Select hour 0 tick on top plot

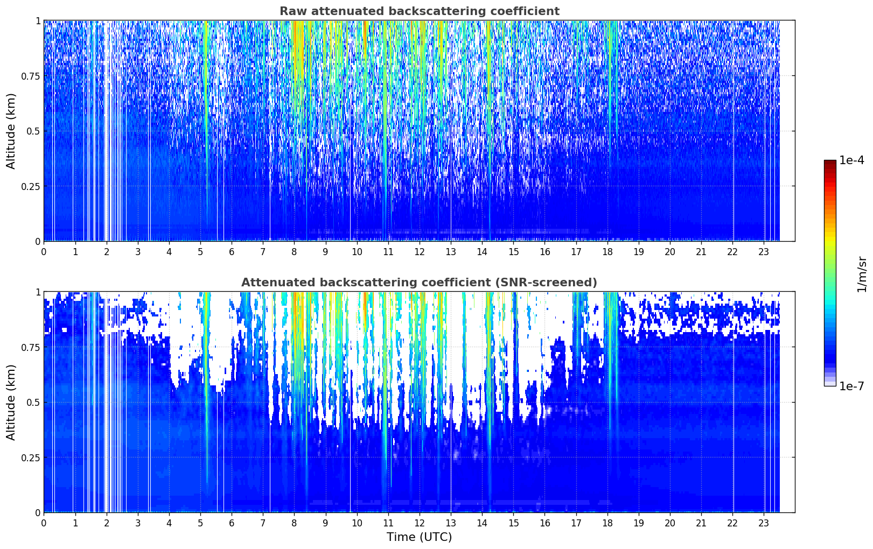click(44, 251)
